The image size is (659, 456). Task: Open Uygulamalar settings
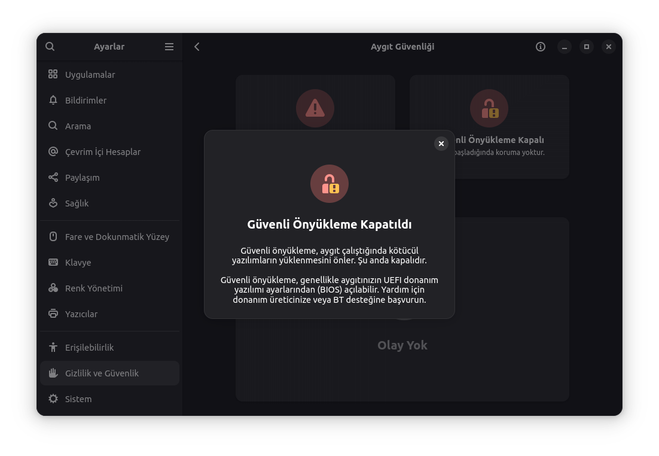coord(90,75)
